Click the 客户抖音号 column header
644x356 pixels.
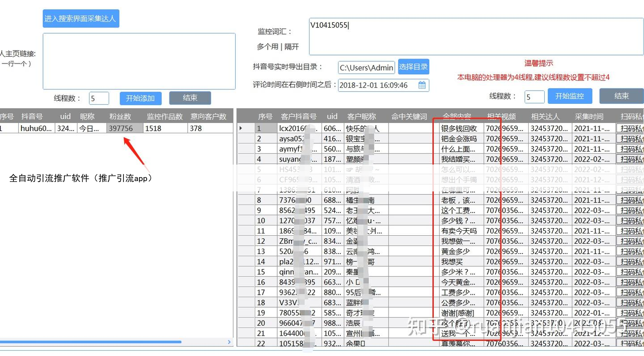point(298,116)
